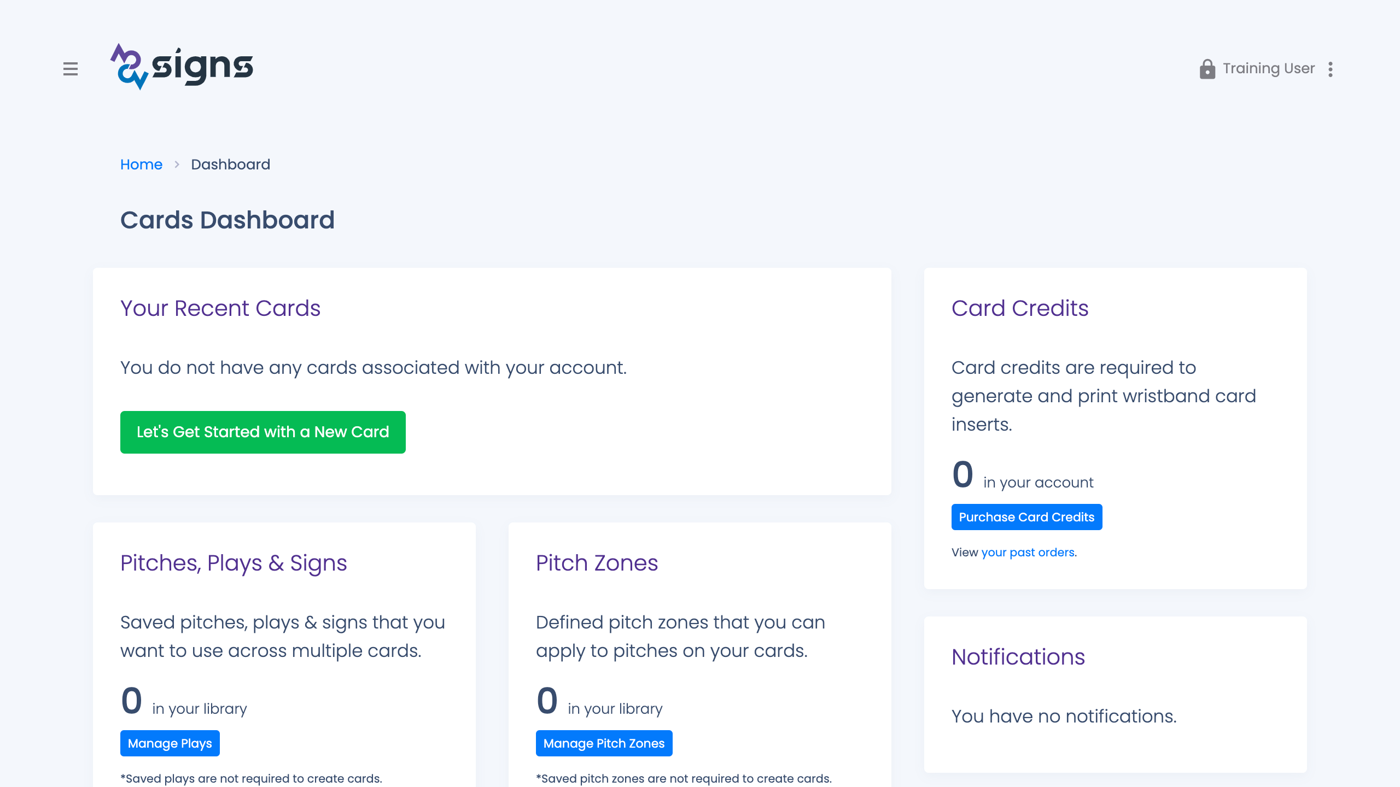Select the Pitches, Plays & Signs heading
The width and height of the screenshot is (1400, 787).
tap(234, 563)
